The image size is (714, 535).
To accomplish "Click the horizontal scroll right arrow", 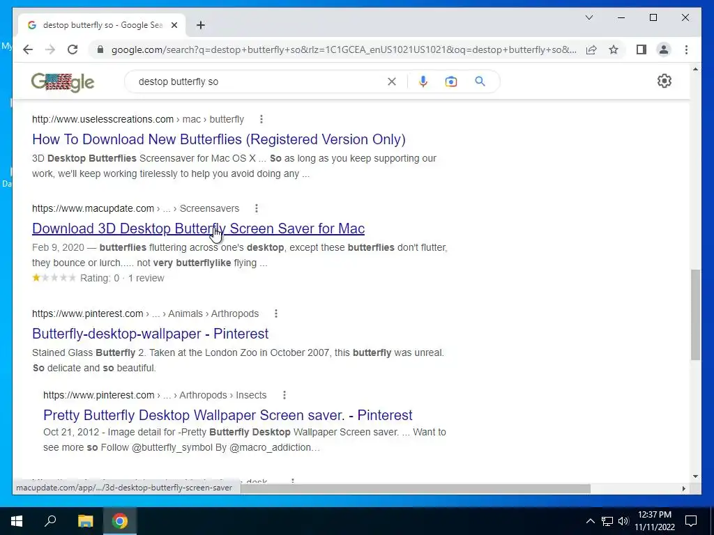I will coord(683,488).
